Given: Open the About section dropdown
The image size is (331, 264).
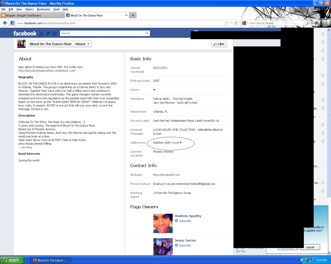Looking at the screenshot, I should [82, 44].
